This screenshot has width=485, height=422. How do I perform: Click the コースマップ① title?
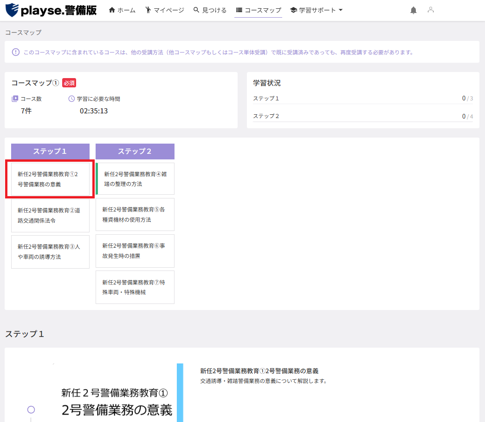pyautogui.click(x=35, y=83)
